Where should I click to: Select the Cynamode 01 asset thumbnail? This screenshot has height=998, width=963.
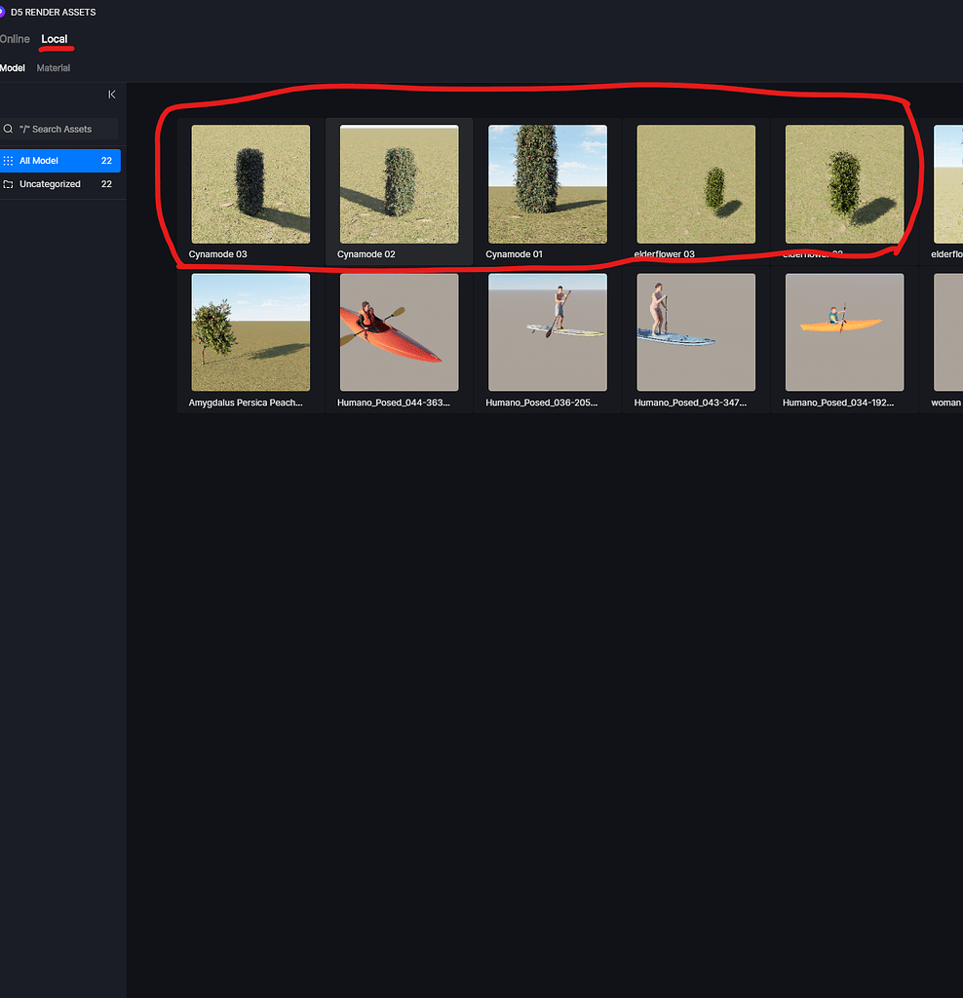coord(547,183)
